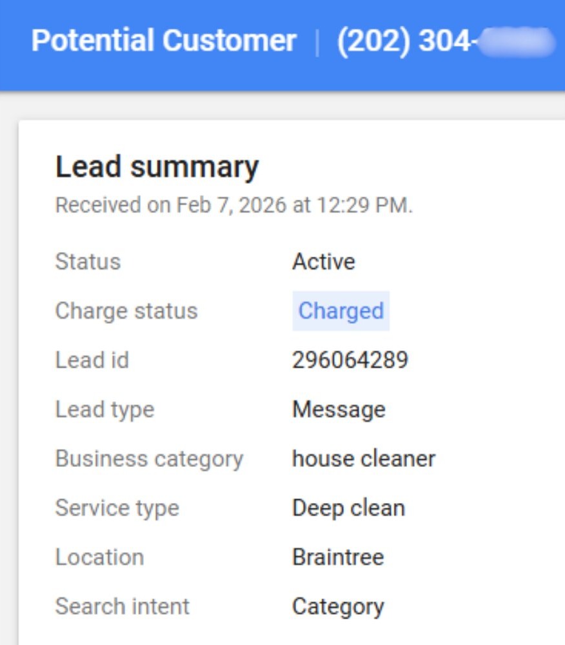Click the Status field label
Image resolution: width=565 pixels, height=645 pixels.
[88, 262]
